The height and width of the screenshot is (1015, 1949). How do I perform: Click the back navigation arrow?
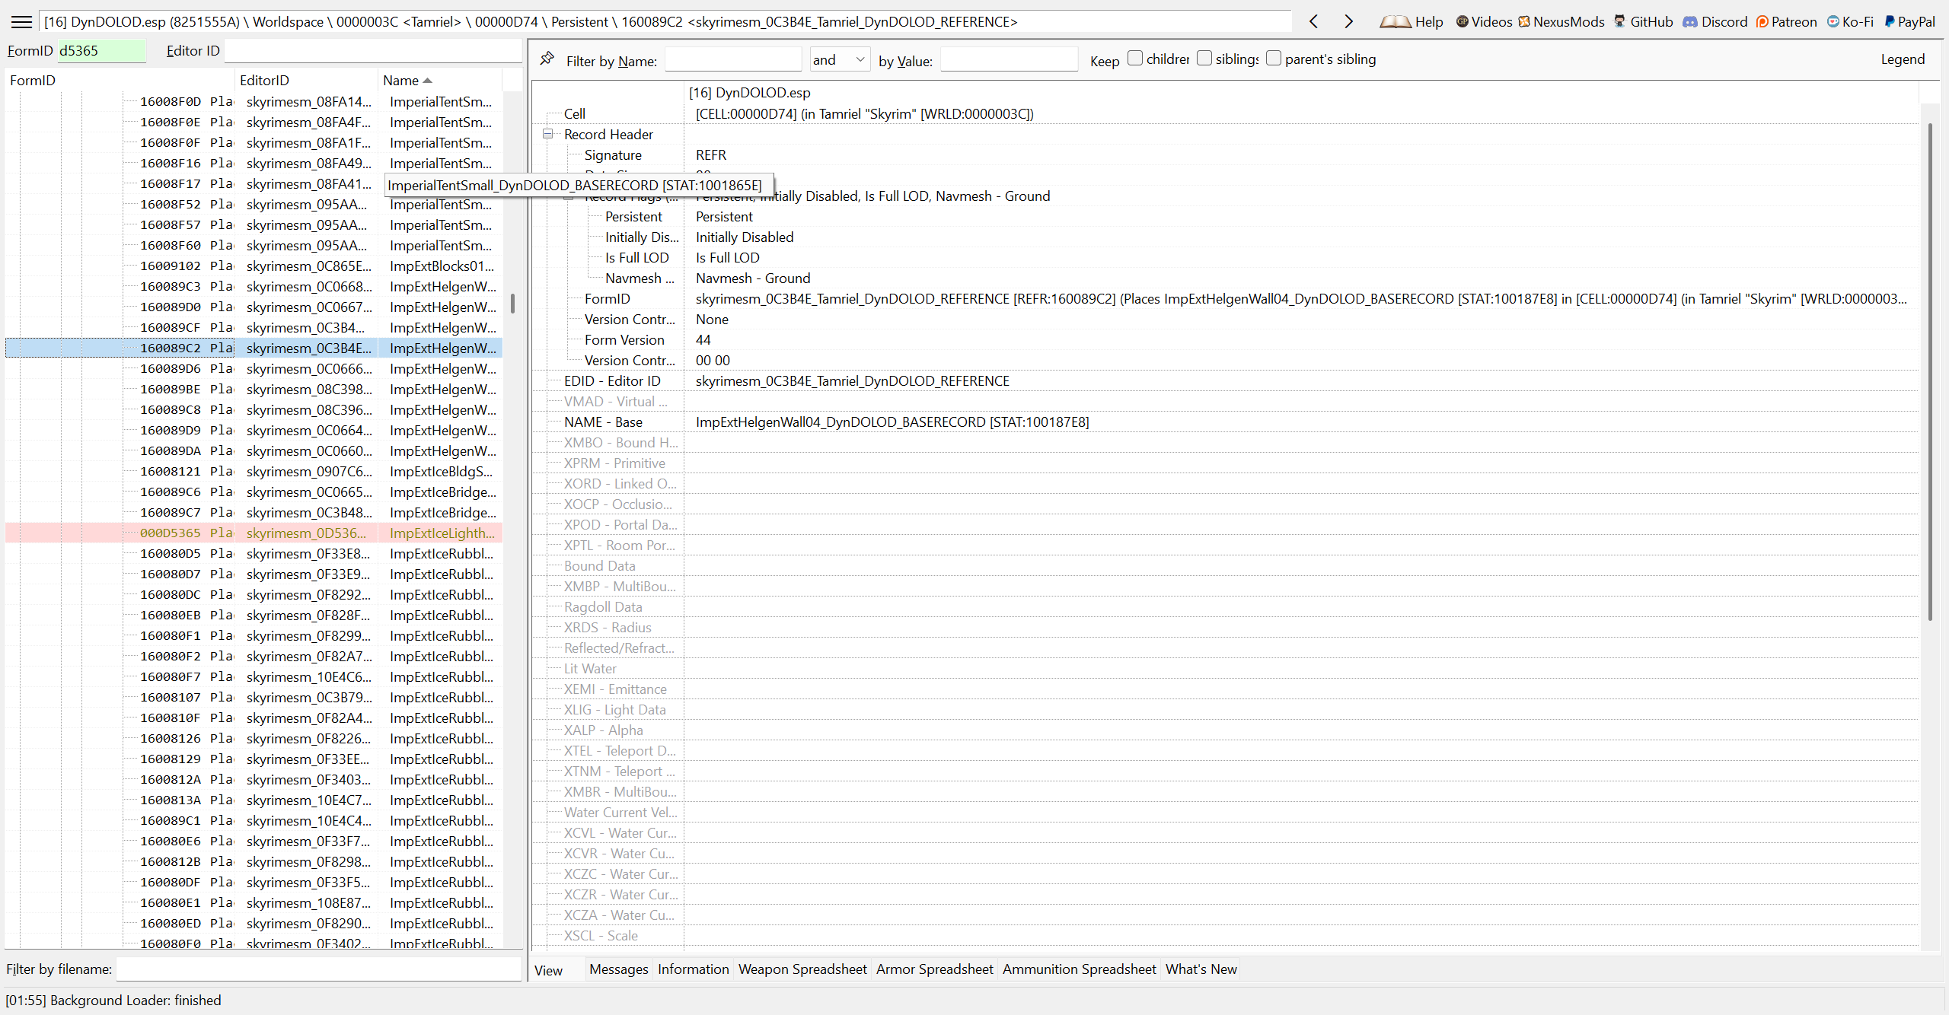click(1313, 21)
